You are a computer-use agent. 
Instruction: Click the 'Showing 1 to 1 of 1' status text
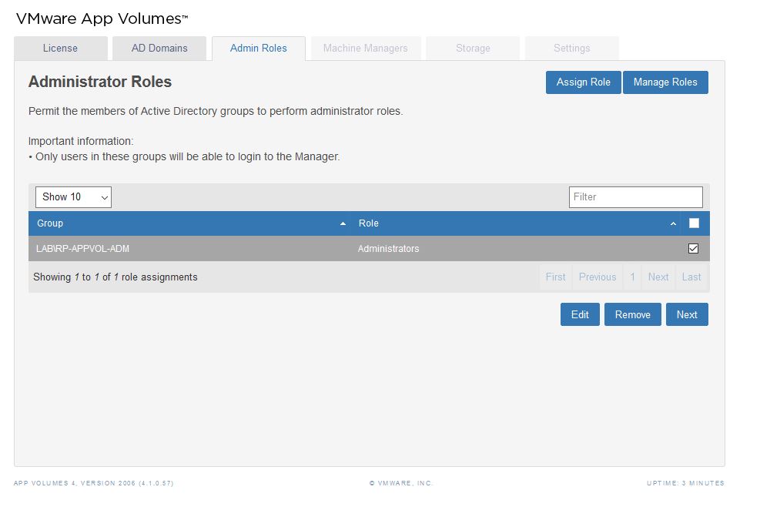[x=116, y=277]
